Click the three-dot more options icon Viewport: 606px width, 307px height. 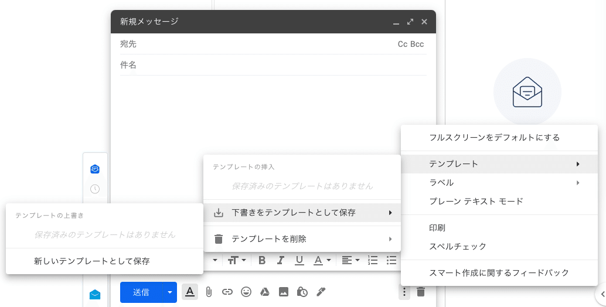point(404,292)
